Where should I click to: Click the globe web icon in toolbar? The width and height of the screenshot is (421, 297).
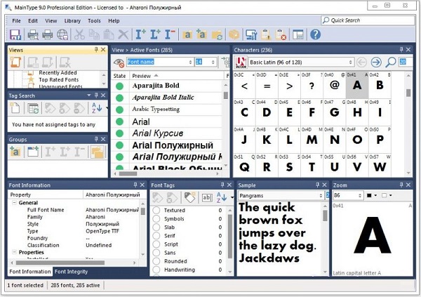(62, 34)
